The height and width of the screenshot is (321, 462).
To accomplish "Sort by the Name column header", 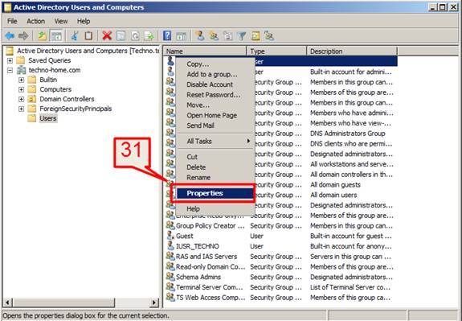I will click(x=205, y=51).
